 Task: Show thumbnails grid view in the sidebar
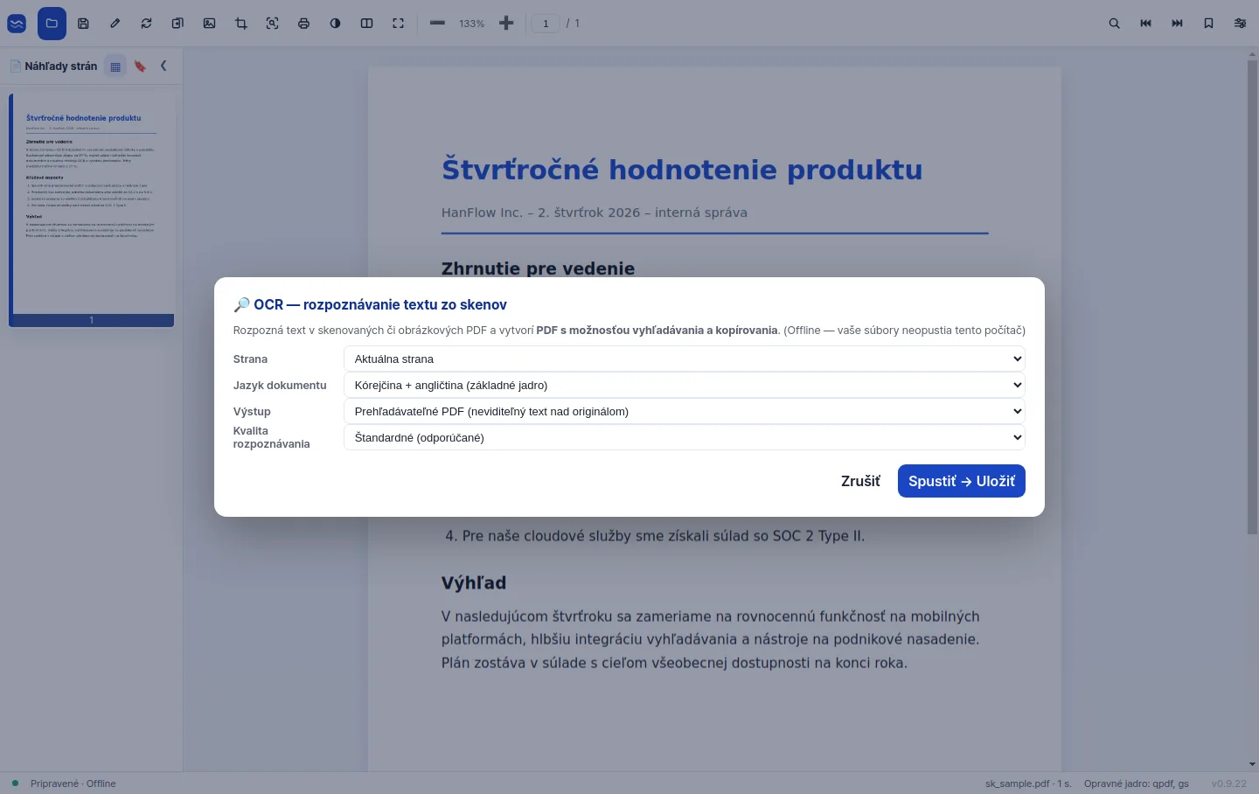point(115,66)
